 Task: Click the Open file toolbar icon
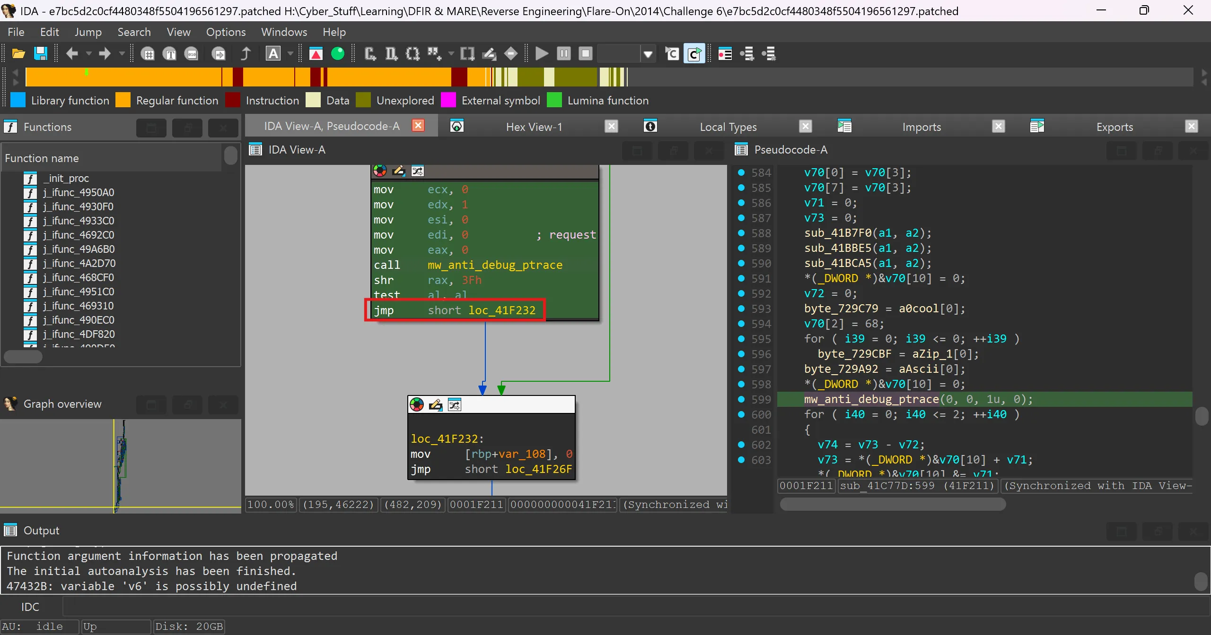point(18,54)
